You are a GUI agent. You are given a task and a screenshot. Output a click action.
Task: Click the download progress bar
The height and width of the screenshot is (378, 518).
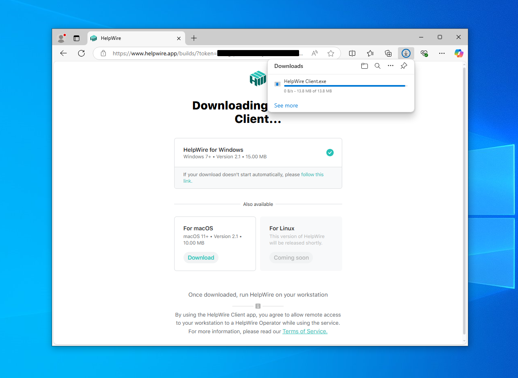click(x=345, y=86)
